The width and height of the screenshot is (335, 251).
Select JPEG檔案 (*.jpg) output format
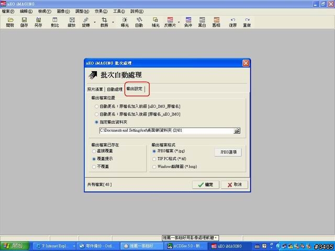pos(169,151)
